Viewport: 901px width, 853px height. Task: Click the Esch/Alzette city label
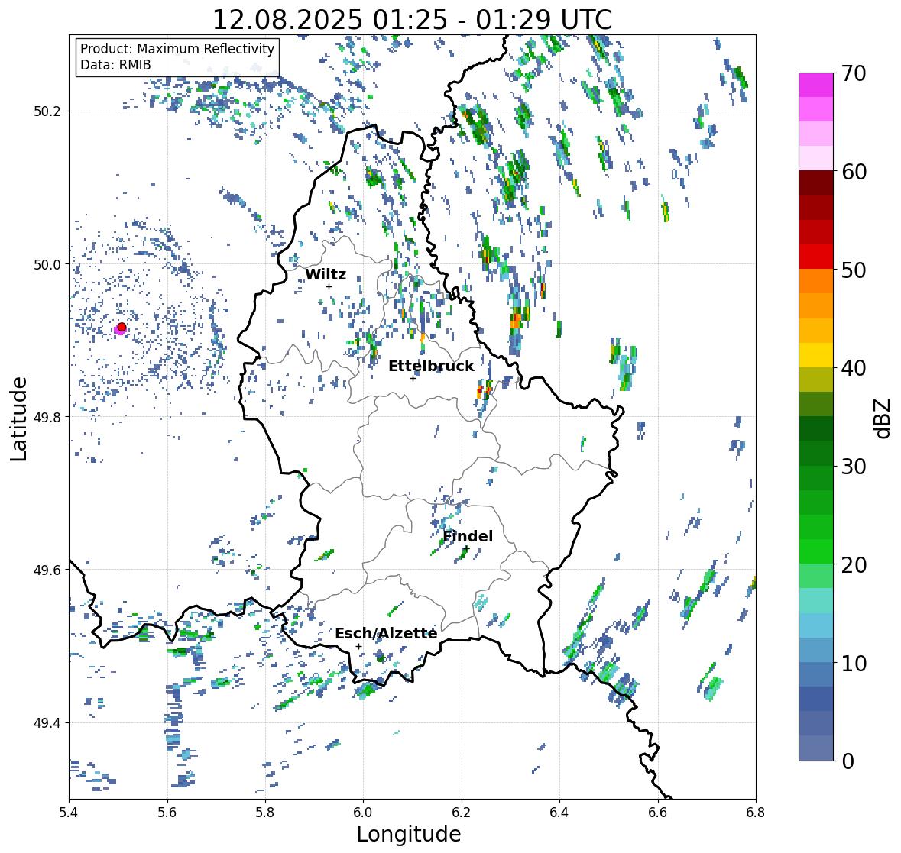[x=386, y=633]
